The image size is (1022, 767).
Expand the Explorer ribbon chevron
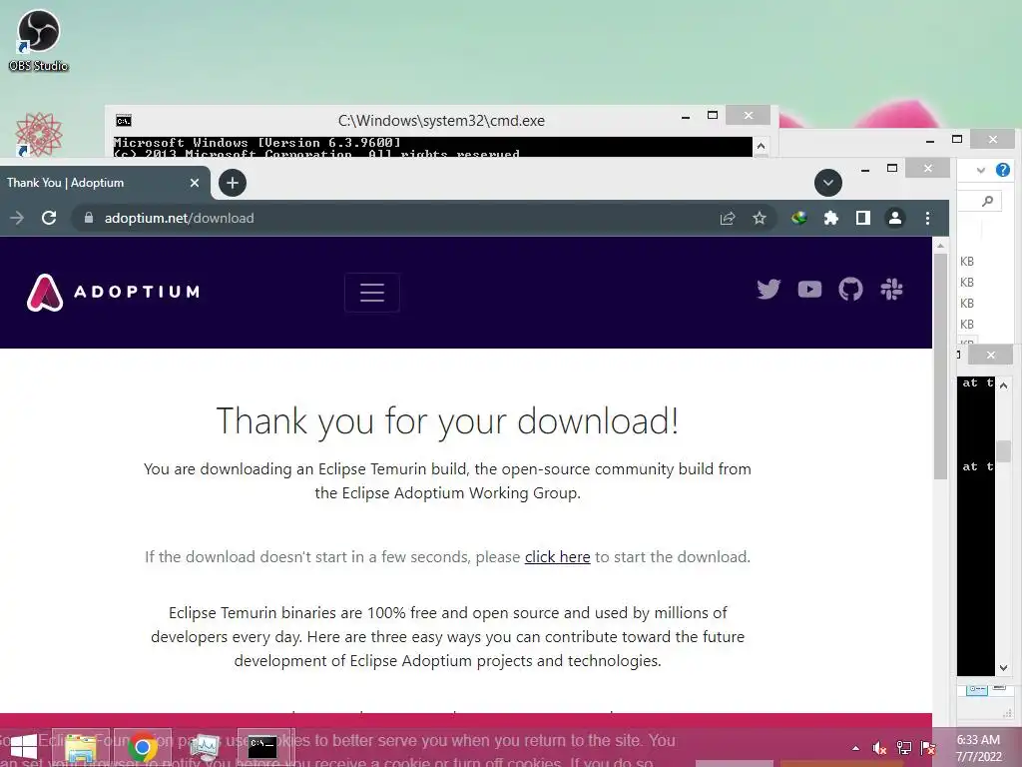(x=980, y=170)
